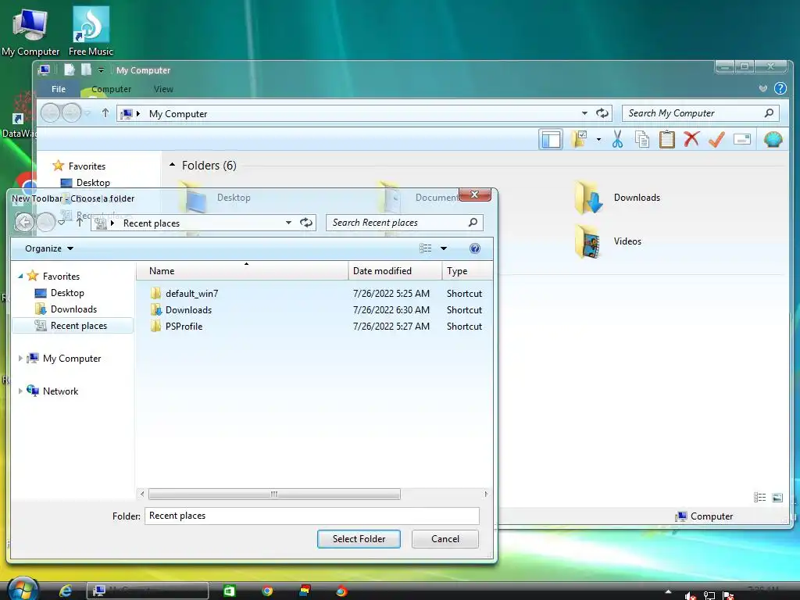Click the Cancel button
The width and height of the screenshot is (800, 600).
(445, 539)
